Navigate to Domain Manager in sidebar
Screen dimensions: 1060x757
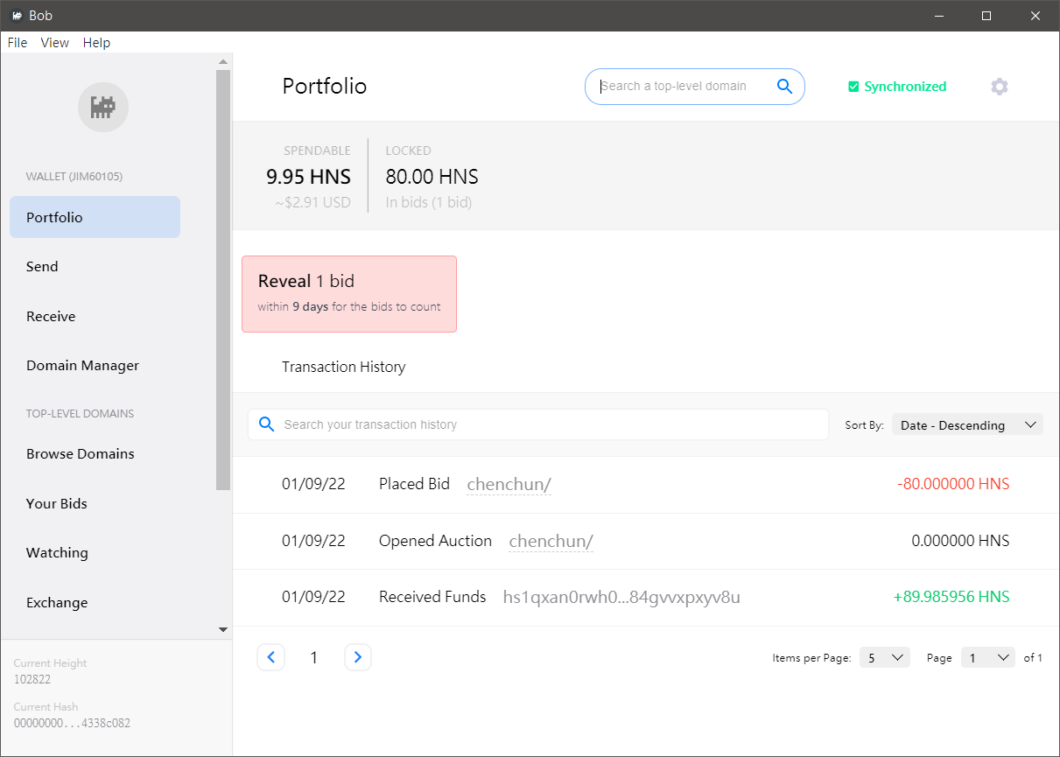coord(82,366)
